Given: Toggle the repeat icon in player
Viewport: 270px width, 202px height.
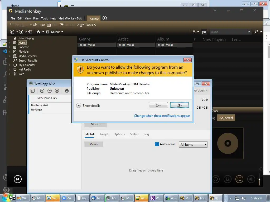Looking at the screenshot, I should tap(216, 179).
